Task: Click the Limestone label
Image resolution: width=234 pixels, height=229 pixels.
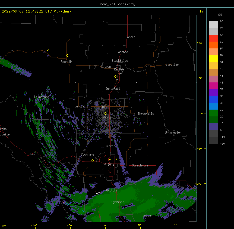Action: [x=42, y=97]
